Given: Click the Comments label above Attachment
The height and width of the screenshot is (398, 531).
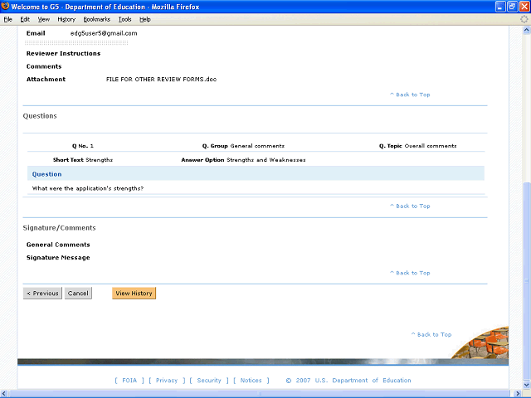Looking at the screenshot, I should click(x=44, y=66).
